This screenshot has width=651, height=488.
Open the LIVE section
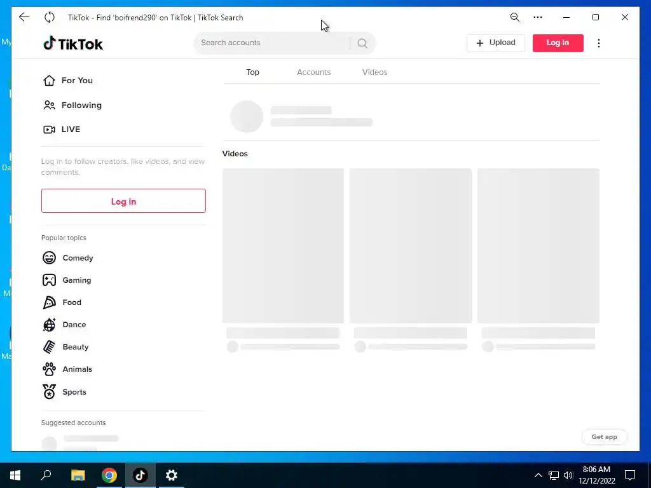62,130
